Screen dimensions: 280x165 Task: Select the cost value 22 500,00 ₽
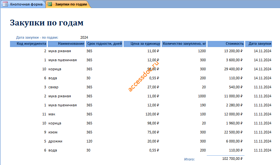[233, 132]
